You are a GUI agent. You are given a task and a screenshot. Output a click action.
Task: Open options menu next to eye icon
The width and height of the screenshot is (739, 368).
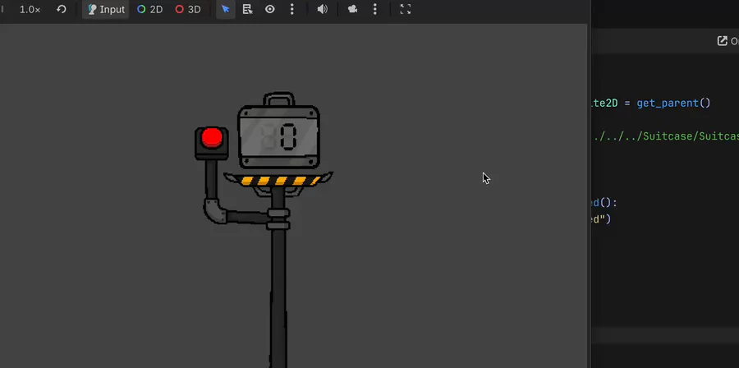pos(291,9)
